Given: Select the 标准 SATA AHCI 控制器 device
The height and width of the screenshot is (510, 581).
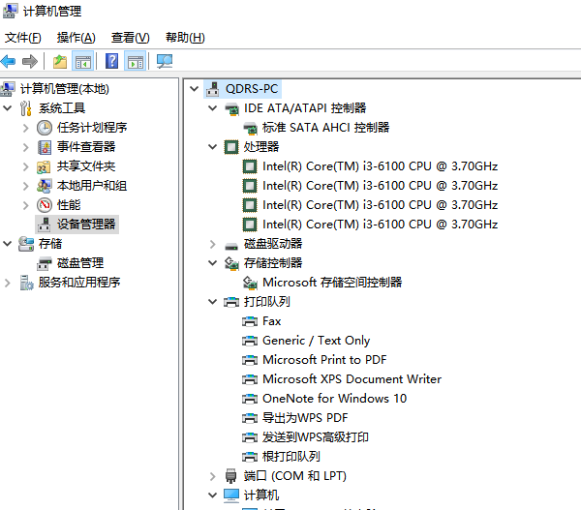Looking at the screenshot, I should click(325, 128).
